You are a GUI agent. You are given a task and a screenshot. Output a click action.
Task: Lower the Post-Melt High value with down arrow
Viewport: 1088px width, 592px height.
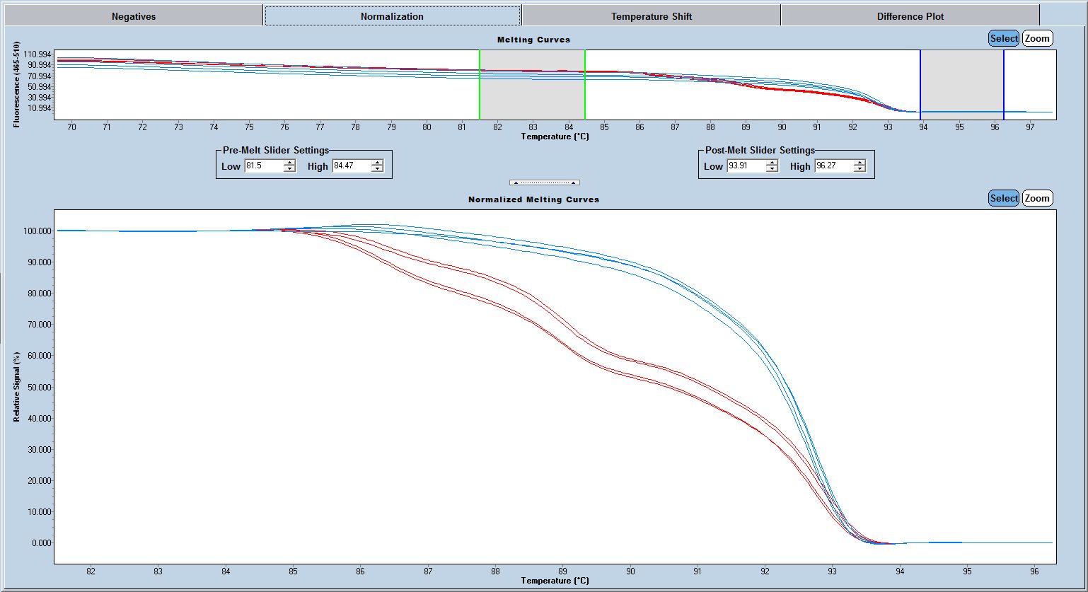(860, 169)
